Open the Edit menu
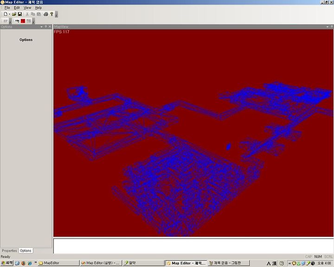The image size is (334, 267). [17, 8]
